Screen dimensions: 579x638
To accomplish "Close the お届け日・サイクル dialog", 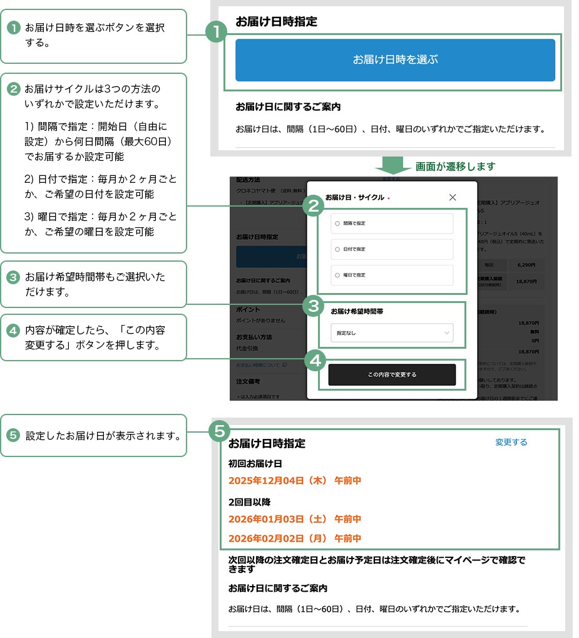I will pyautogui.click(x=453, y=197).
